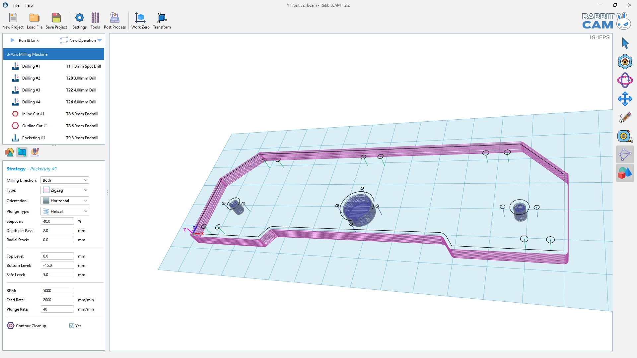The width and height of the screenshot is (637, 358).
Task: Select the pencil sketch tool
Action: coord(625,117)
